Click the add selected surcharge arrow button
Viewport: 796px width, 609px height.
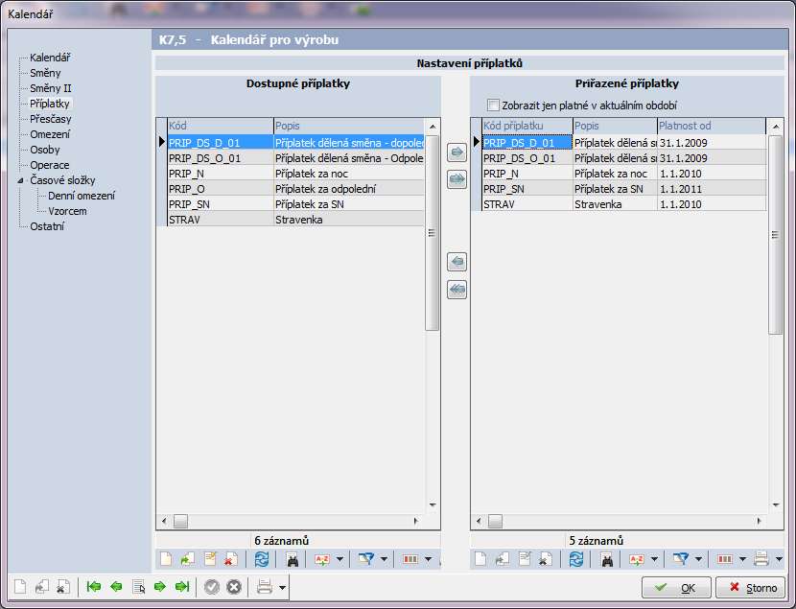coord(457,152)
